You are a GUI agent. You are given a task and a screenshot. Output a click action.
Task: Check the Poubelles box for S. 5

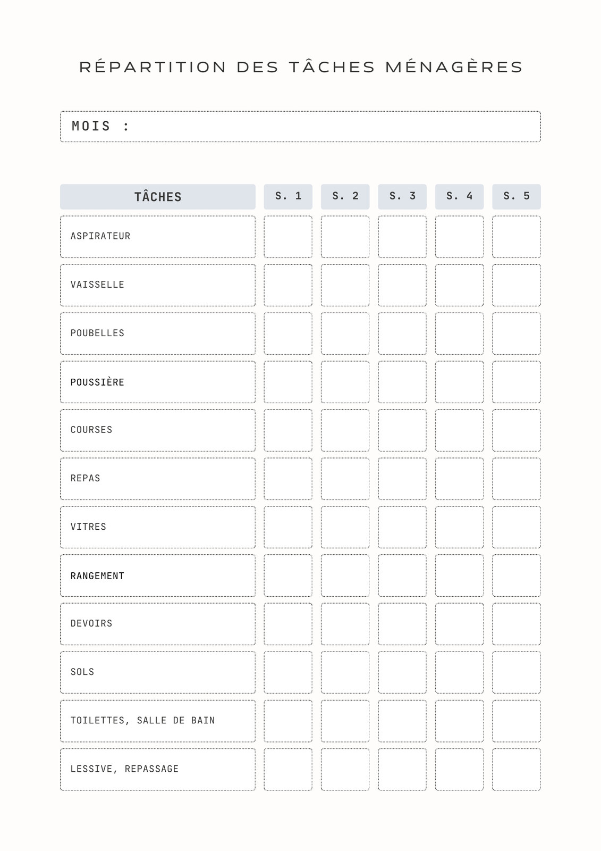517,333
